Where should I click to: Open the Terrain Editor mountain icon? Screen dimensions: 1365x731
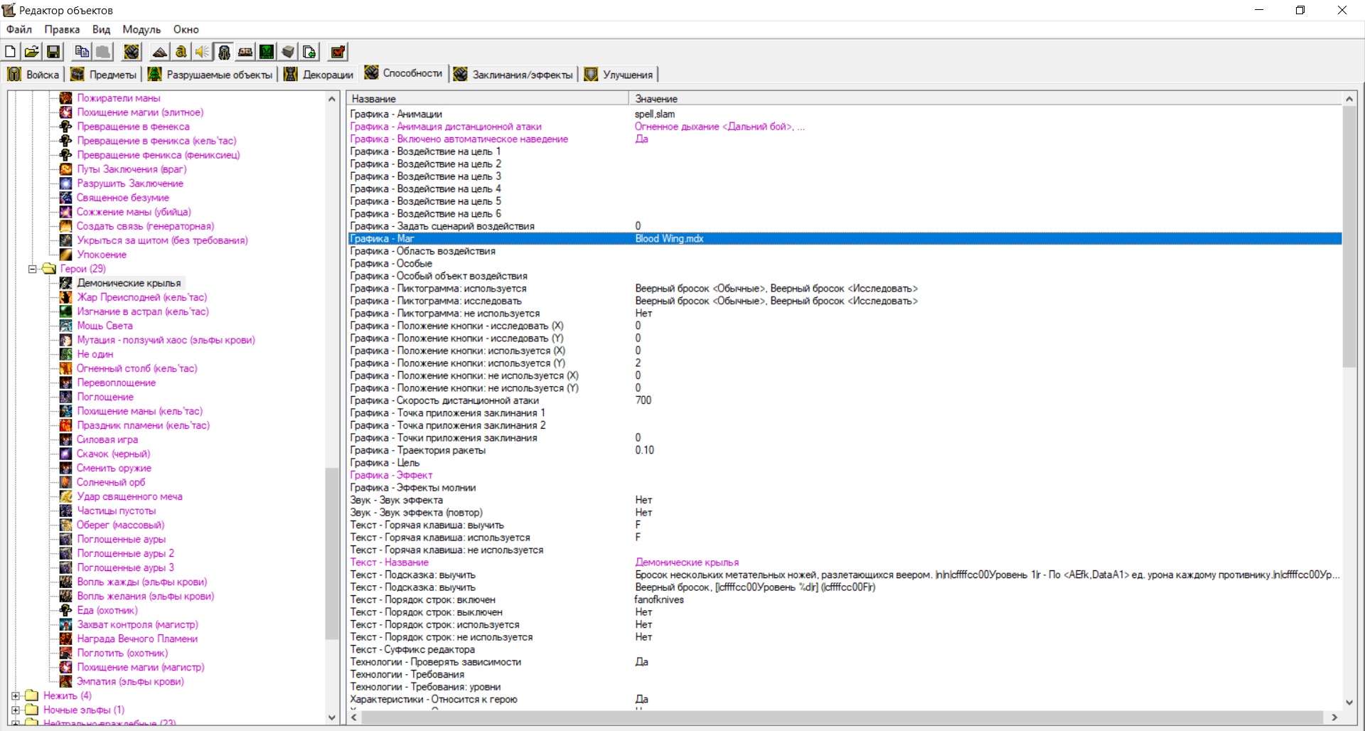pos(160,52)
